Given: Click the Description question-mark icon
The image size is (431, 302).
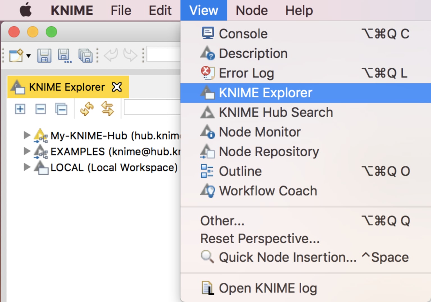Looking at the screenshot, I should click(208, 53).
